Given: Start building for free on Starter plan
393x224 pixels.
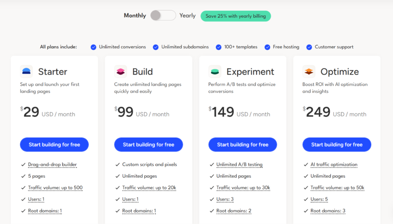Looking at the screenshot, I should tap(54, 144).
